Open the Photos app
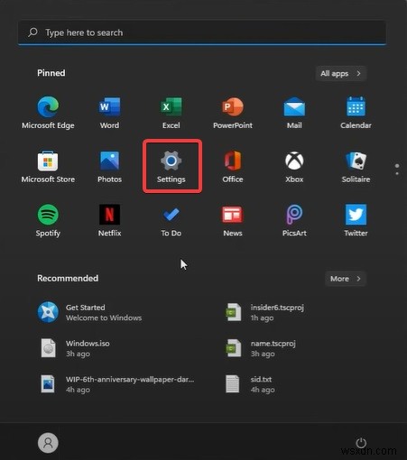This screenshot has height=460, width=407. click(x=109, y=167)
